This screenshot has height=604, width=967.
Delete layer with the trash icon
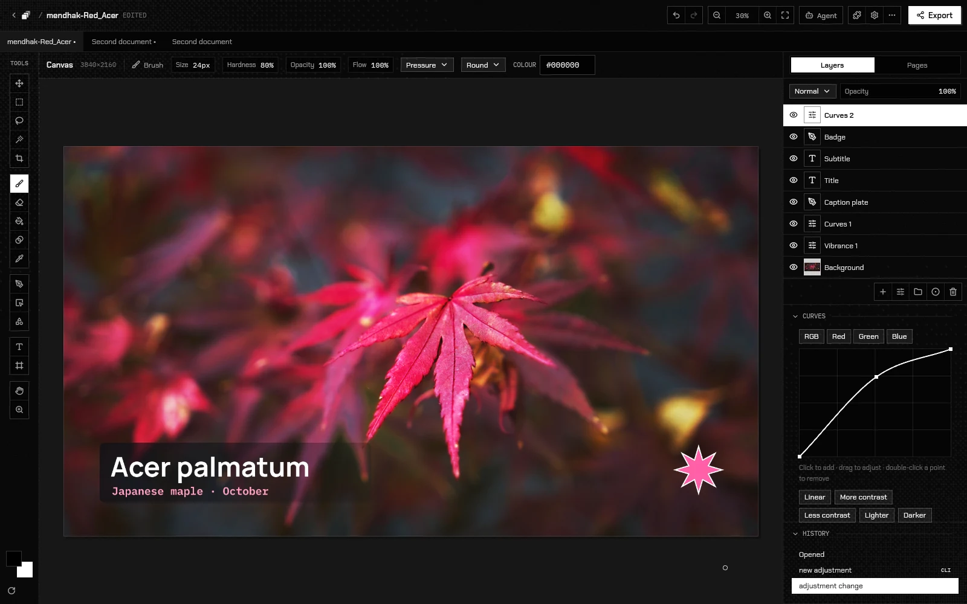coord(953,292)
